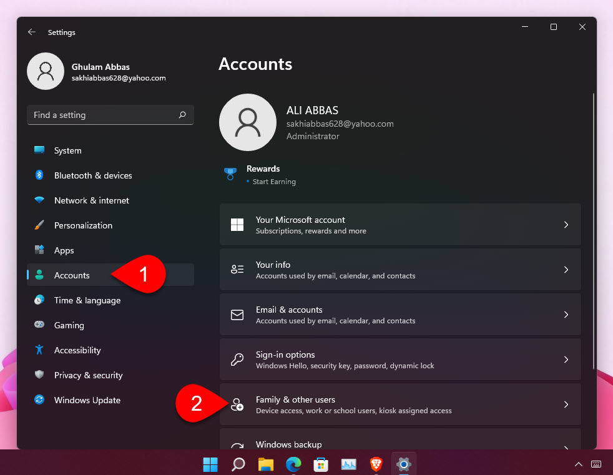Open the taskbar monitoring app icon
613x475 pixels.
349,464
